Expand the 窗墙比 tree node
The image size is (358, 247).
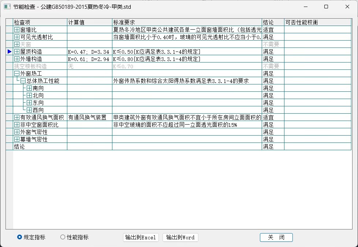17,30
